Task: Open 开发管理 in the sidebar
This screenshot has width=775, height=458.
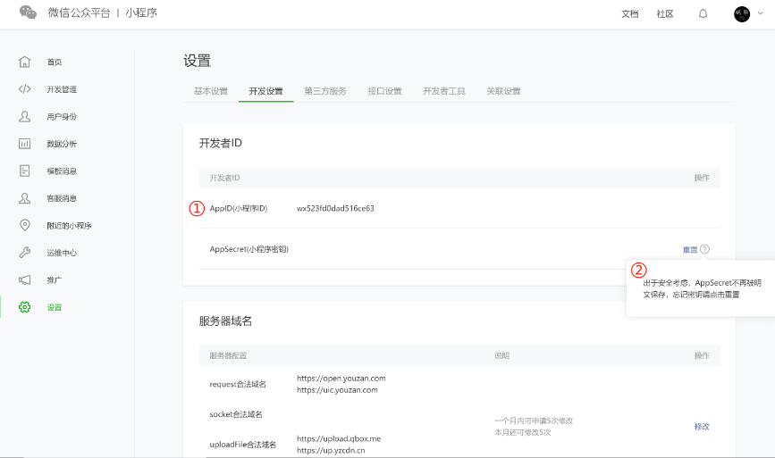Action: coord(62,89)
